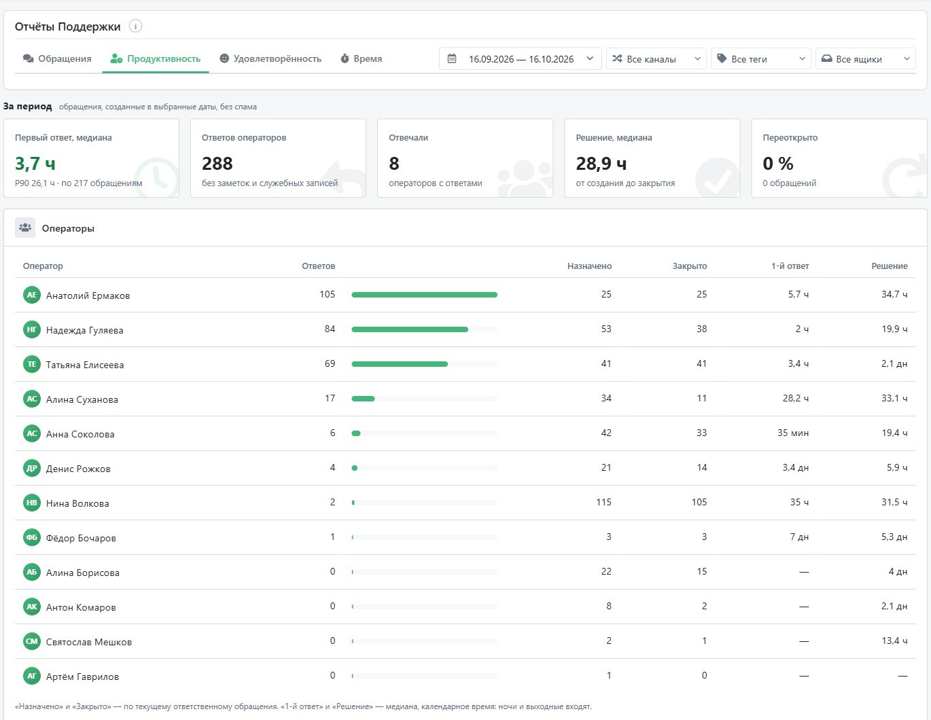931x720 pixels.
Task: Open the Все ящики mailbox filter
Action: pyautogui.click(x=865, y=59)
